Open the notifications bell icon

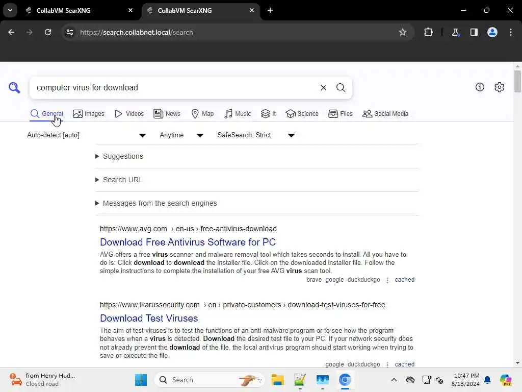[x=487, y=380]
